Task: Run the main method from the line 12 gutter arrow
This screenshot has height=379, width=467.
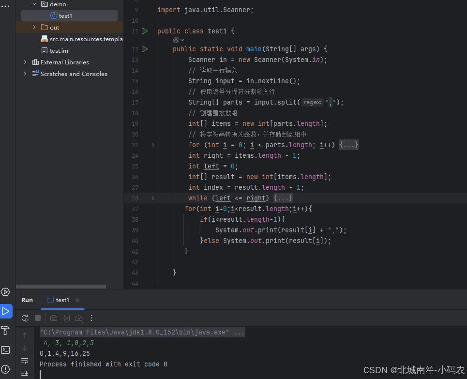Action: point(145,49)
